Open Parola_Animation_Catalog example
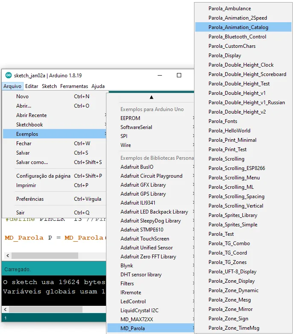Screen dimensions: 294x334 tap(243, 27)
